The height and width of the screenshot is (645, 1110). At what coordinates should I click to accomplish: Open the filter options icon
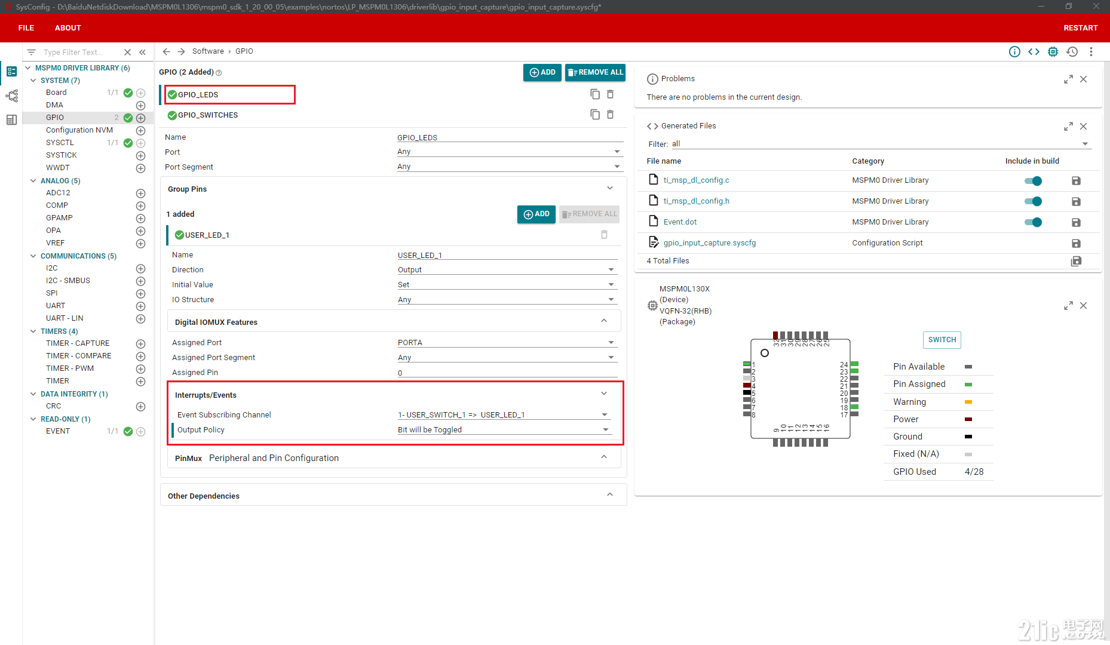(x=32, y=52)
